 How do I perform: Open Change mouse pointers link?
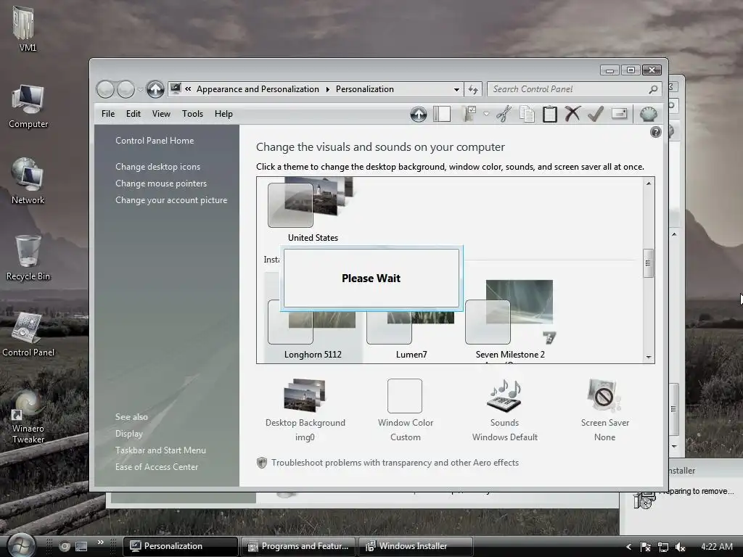161,183
